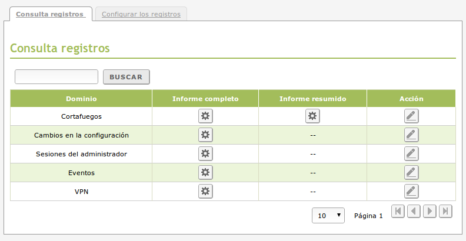
Task: Edit the Eventos log domain
Action: pyautogui.click(x=411, y=172)
